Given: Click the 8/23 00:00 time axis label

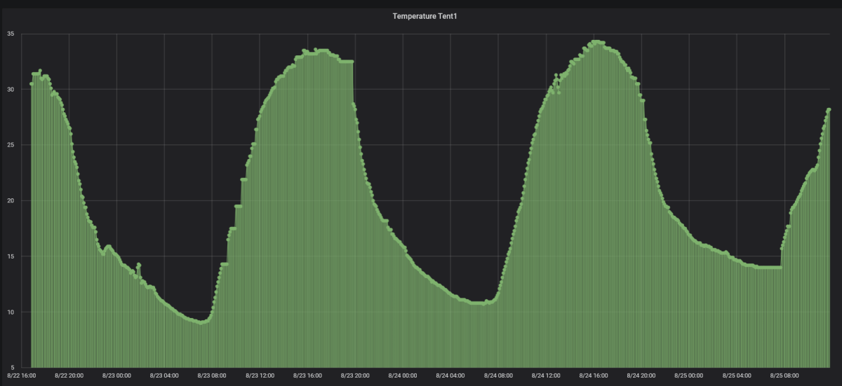Looking at the screenshot, I should [x=117, y=376].
